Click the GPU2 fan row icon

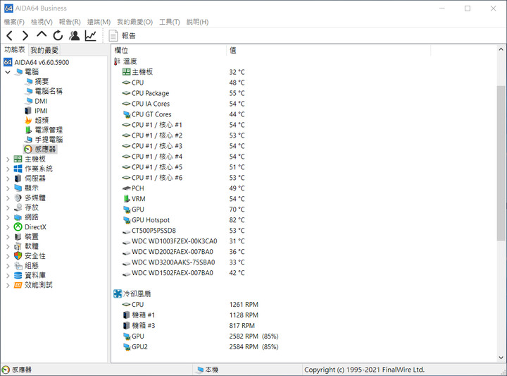126,347
